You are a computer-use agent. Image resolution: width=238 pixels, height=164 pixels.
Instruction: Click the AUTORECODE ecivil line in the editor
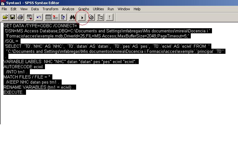click(24, 67)
